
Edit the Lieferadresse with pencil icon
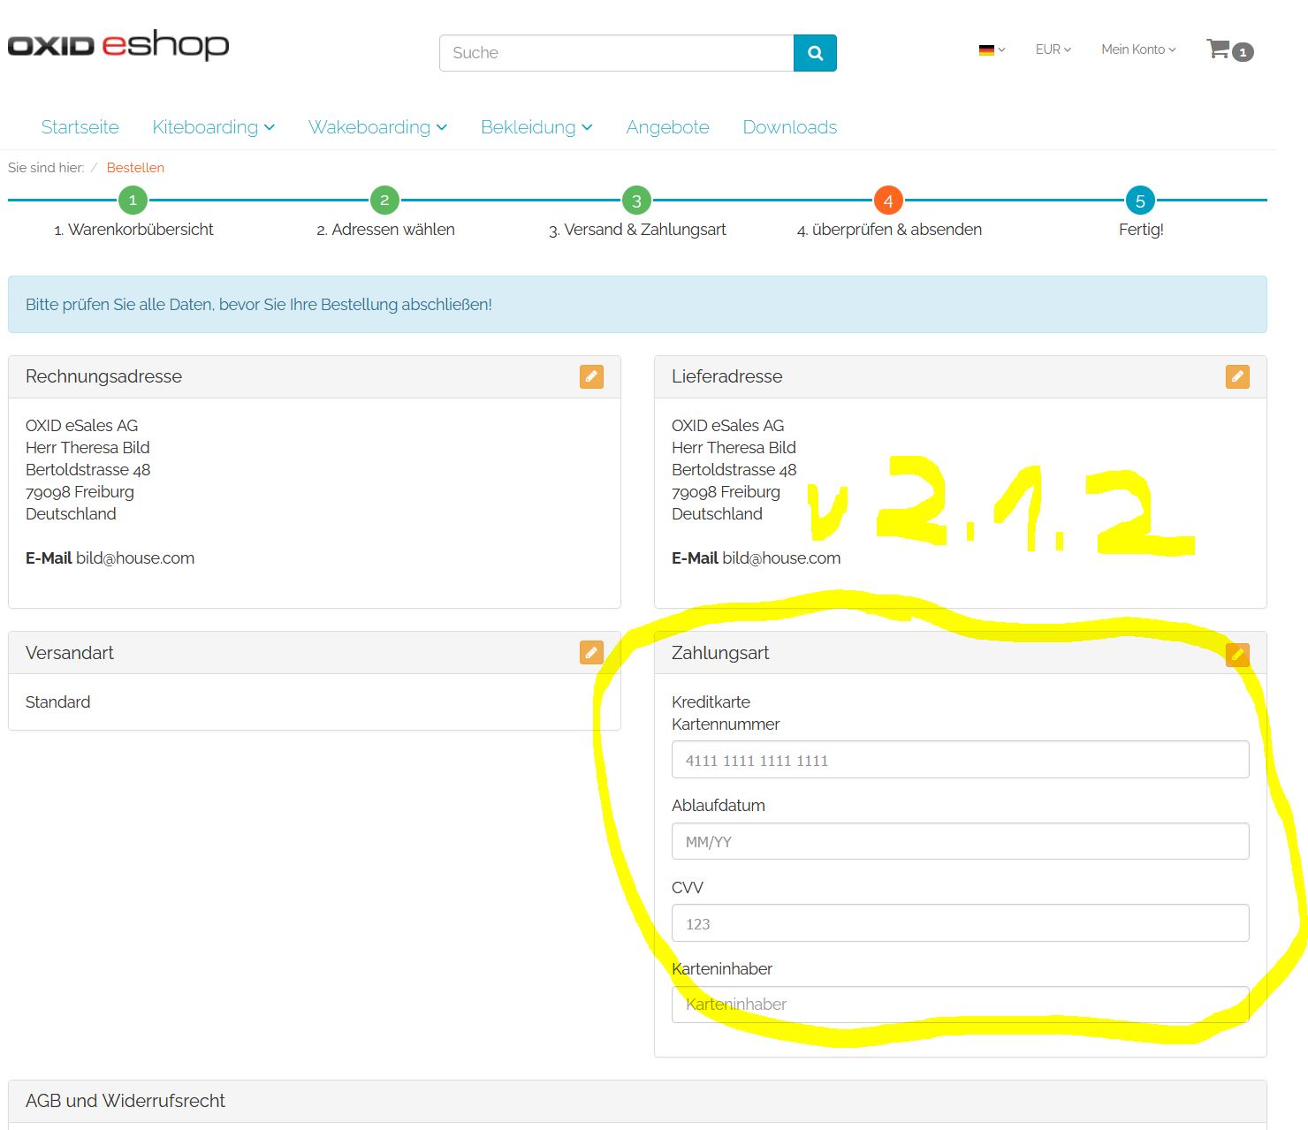click(x=1237, y=376)
